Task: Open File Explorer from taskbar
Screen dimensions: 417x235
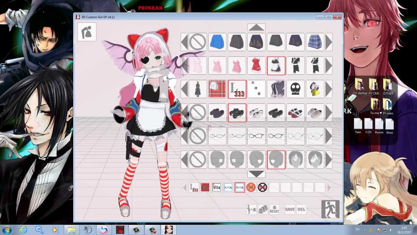Action: (71, 230)
